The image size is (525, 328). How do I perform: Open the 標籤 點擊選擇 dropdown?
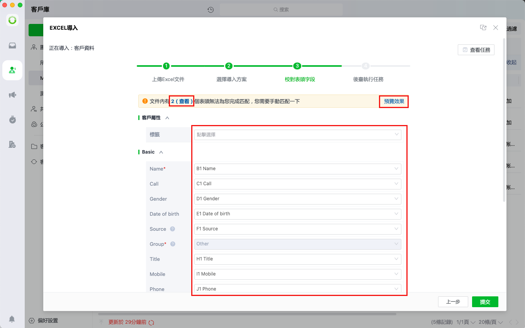(297, 135)
